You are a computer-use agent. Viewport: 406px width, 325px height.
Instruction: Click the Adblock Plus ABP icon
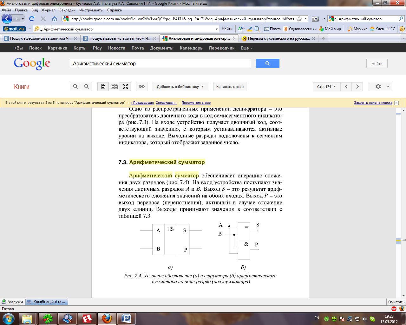(x=394, y=309)
